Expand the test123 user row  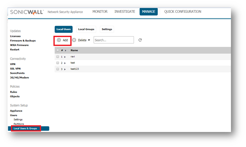[x=65, y=69]
